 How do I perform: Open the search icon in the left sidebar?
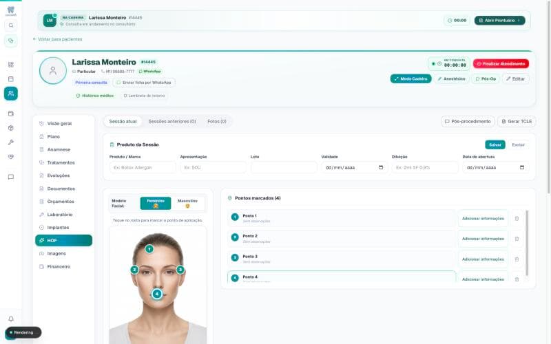pos(11,25)
